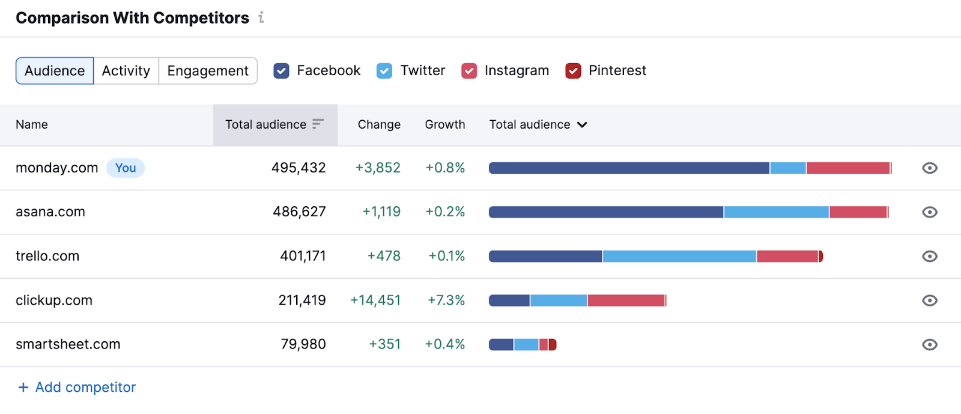Click the info icon beside Comparison With Competitors
This screenshot has height=414, width=961.
[261, 17]
